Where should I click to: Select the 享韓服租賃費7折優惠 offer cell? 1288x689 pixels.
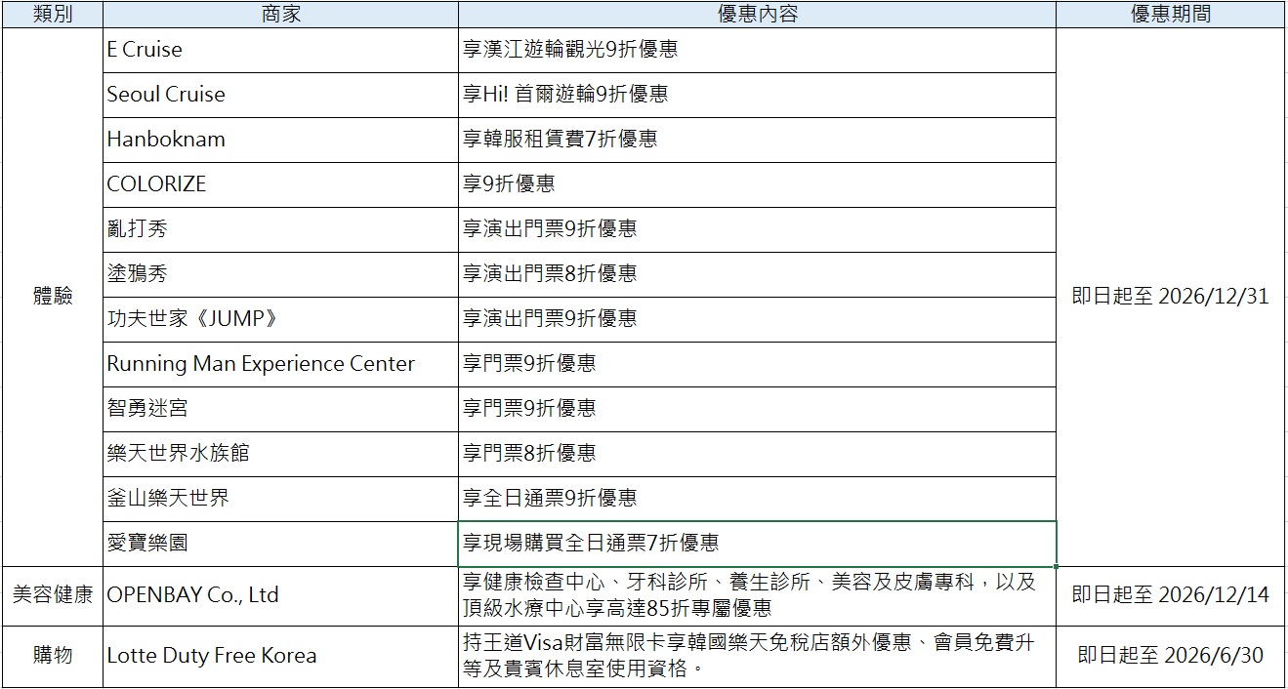point(757,140)
